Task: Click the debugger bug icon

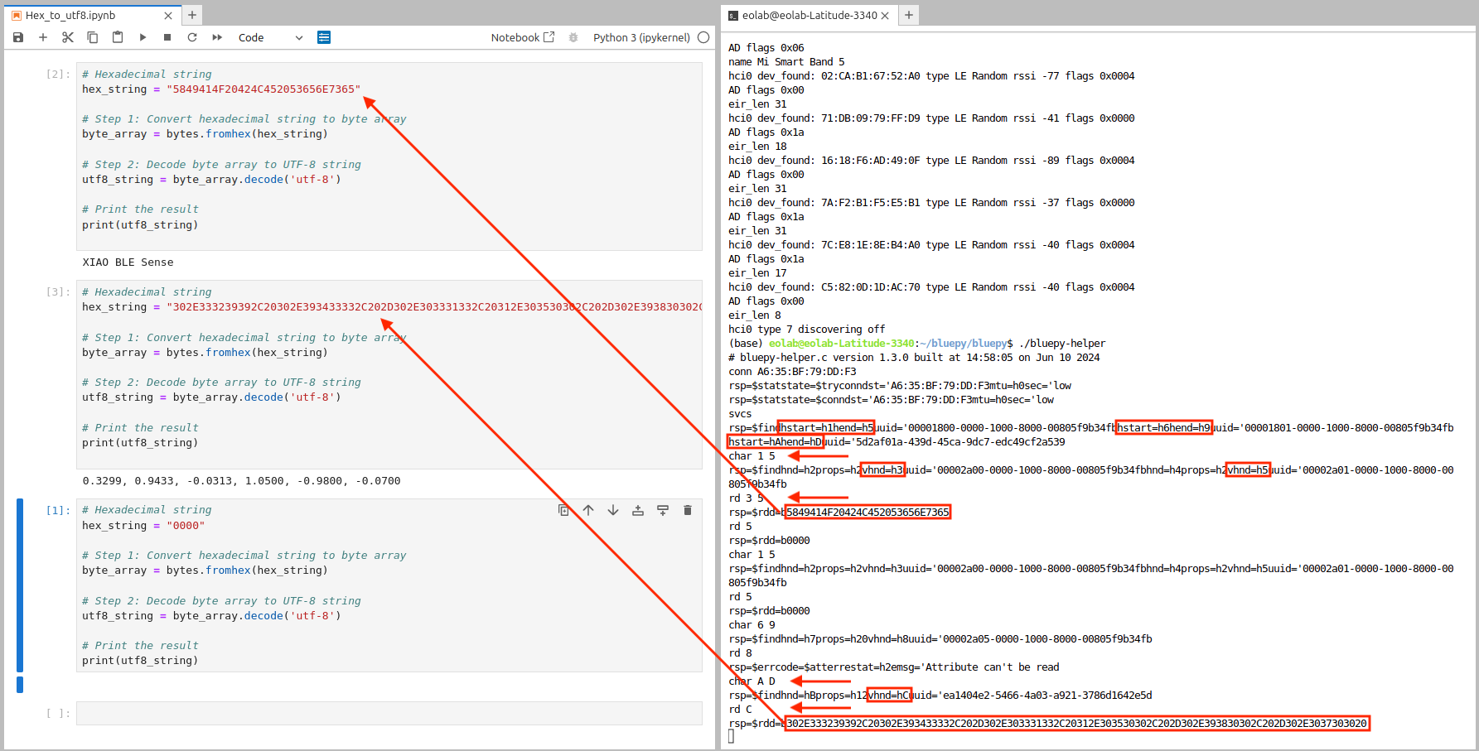Action: tap(573, 37)
